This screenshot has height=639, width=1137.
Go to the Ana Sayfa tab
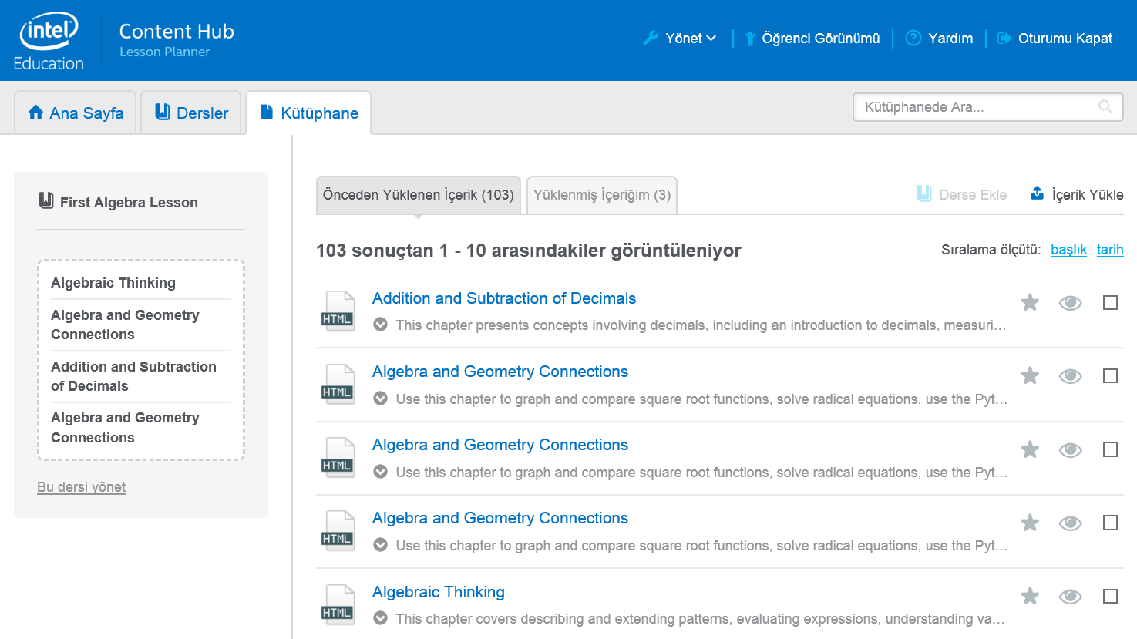tap(76, 113)
